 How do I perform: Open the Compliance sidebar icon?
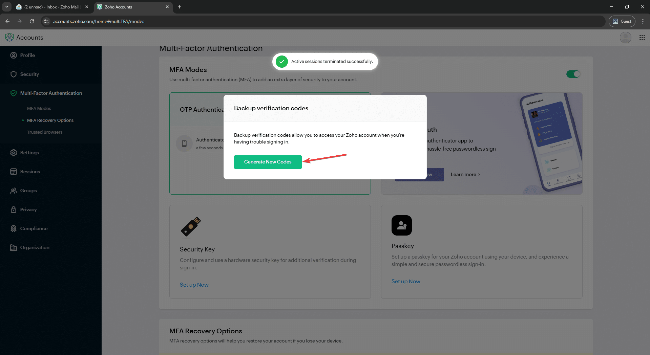click(14, 228)
